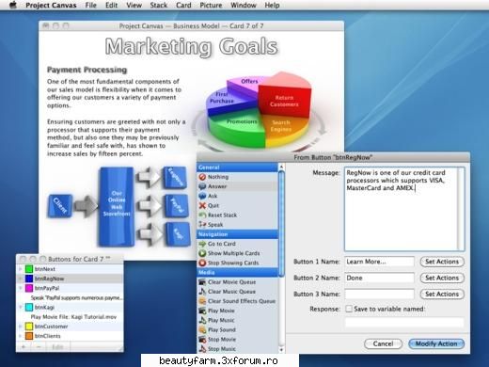Screen dimensions: 489x367
Task: Expand the btnRegNow row
Action: point(21,279)
